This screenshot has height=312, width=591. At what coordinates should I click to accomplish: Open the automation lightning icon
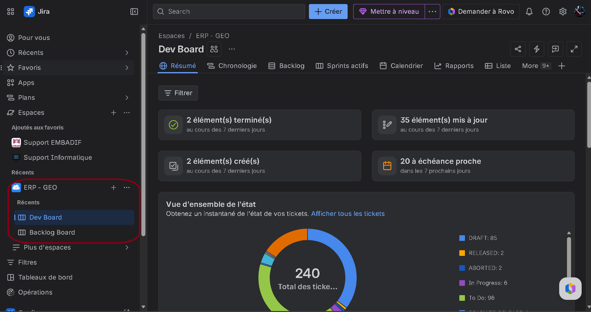pyautogui.click(x=537, y=49)
